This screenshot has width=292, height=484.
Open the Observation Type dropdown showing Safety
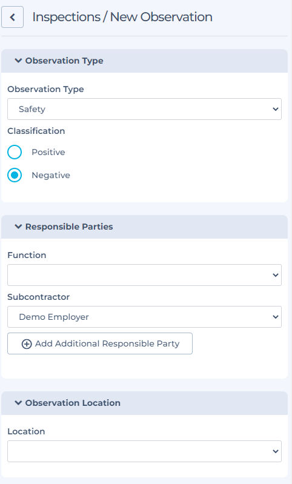pyautogui.click(x=144, y=109)
